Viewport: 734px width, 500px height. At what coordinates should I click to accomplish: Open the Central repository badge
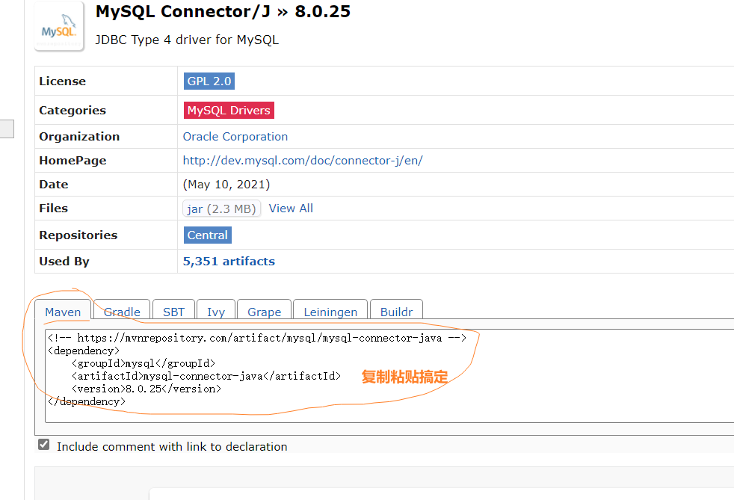point(208,235)
